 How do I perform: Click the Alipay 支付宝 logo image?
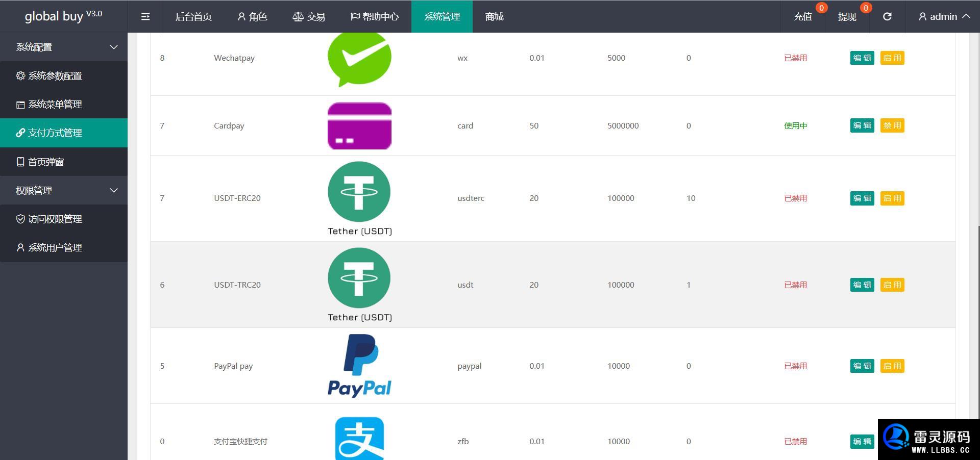pyautogui.click(x=359, y=439)
